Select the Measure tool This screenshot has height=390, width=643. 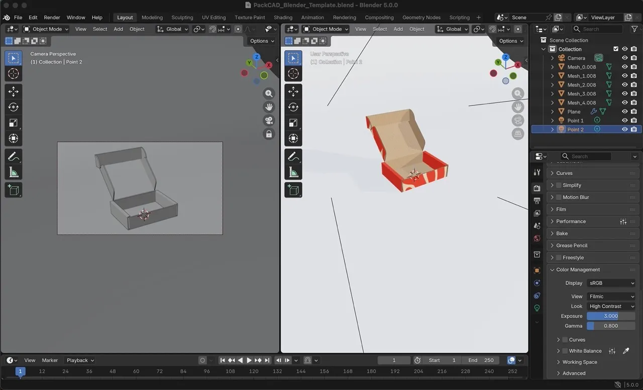(x=13, y=173)
